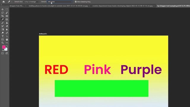
Task: Select the Hand tool
Action: point(7,40)
